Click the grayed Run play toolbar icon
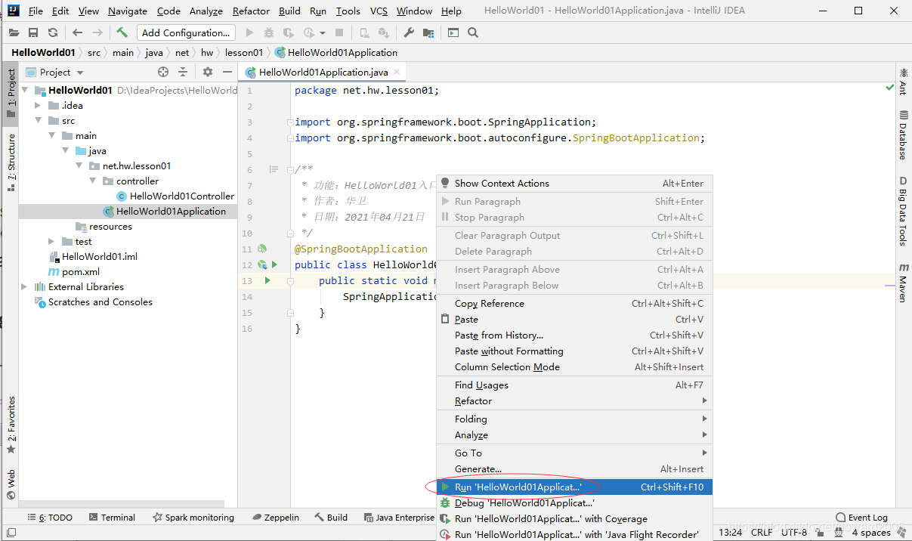 [250, 32]
